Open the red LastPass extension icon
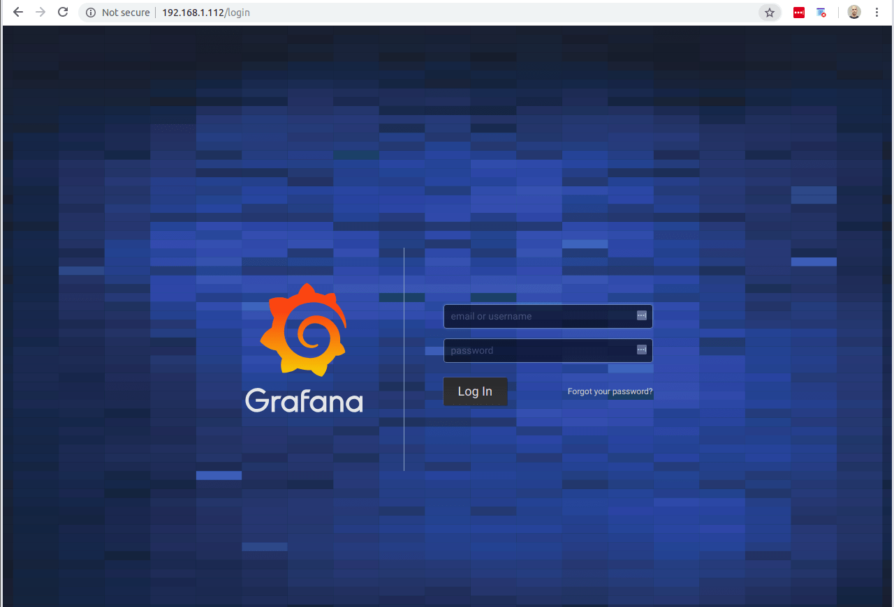 pyautogui.click(x=799, y=13)
